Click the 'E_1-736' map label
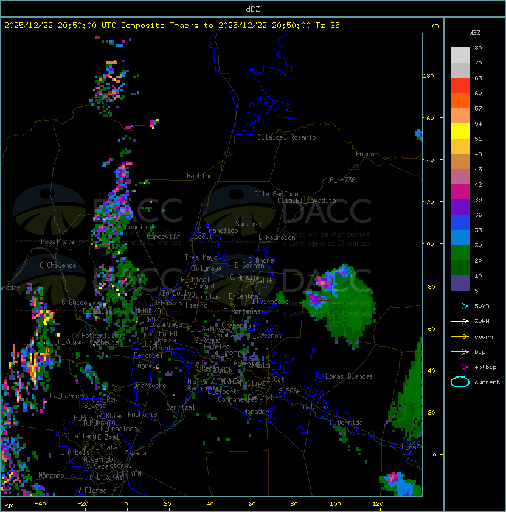 tap(342, 180)
